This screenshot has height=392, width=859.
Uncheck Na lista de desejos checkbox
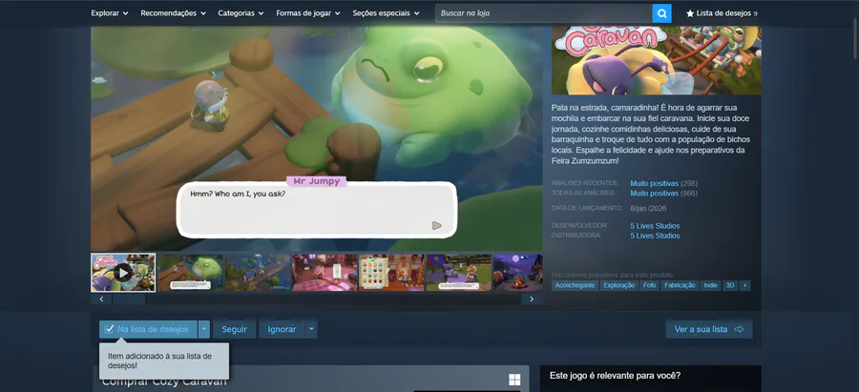[x=109, y=329]
